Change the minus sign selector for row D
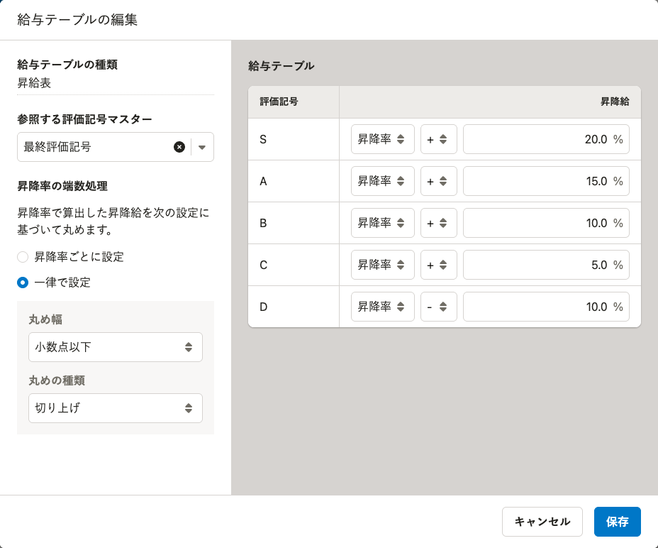This screenshot has width=658, height=548. 438,307
